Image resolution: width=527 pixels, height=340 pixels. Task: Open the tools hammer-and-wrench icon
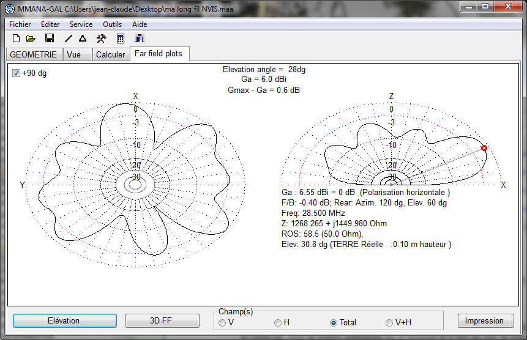pyautogui.click(x=101, y=39)
